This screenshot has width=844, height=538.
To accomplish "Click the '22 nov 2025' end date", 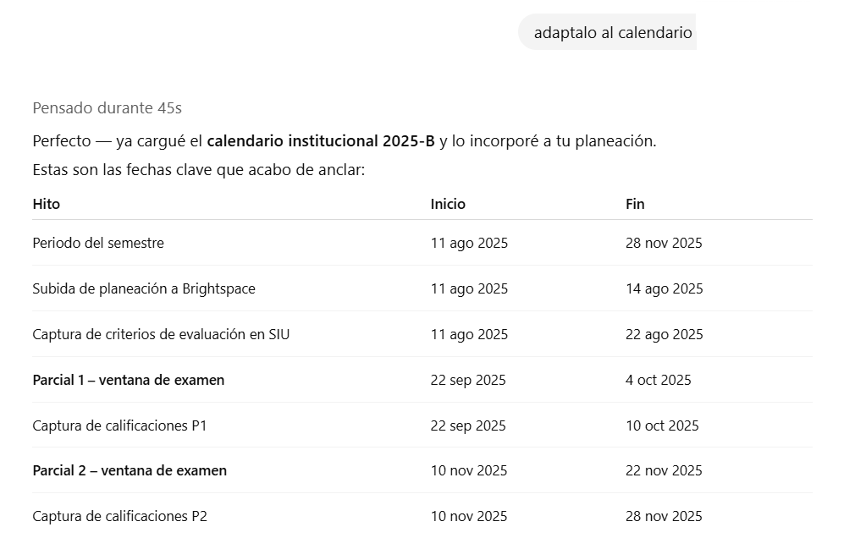I will (x=664, y=470).
